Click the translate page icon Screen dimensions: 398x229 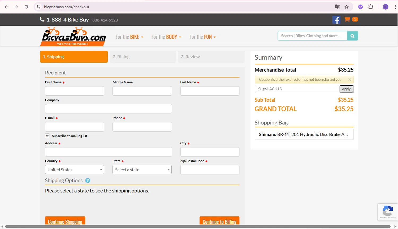[x=338, y=7]
